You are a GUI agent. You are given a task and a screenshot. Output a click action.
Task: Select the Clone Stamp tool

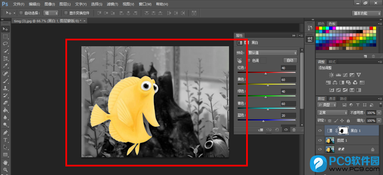pos(5,88)
